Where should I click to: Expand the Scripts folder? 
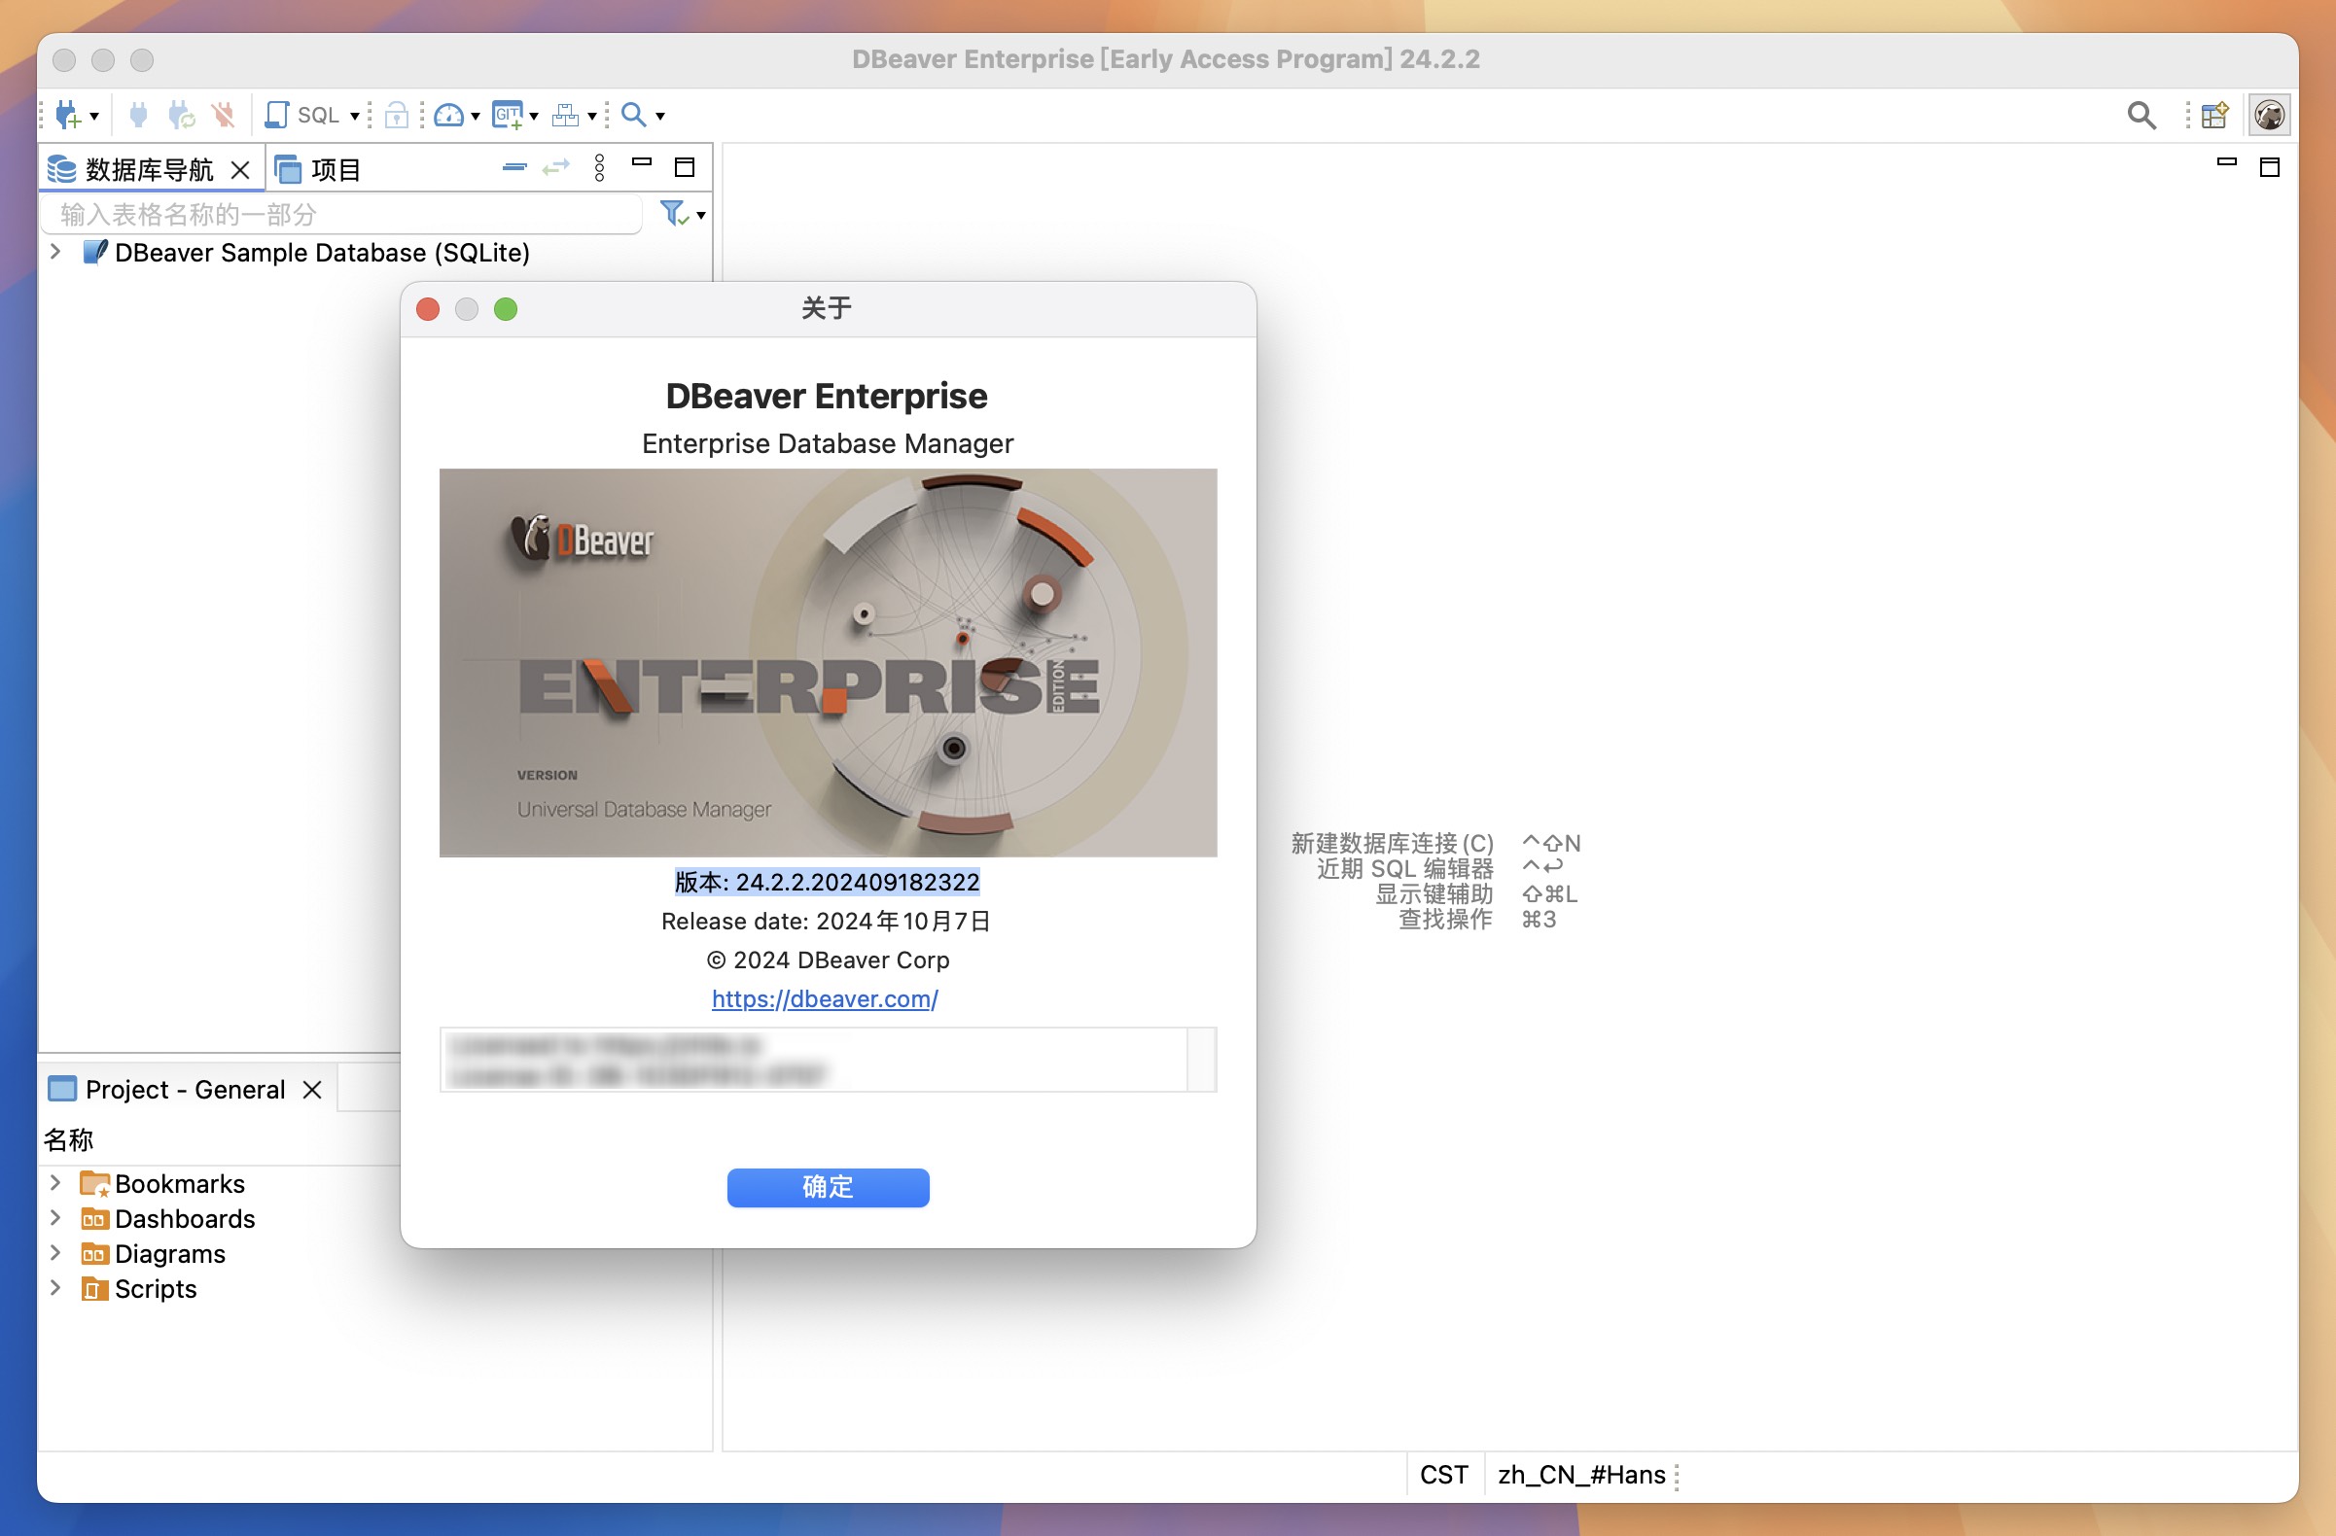[x=56, y=1289]
